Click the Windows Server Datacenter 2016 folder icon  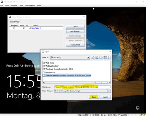coord(44,69)
